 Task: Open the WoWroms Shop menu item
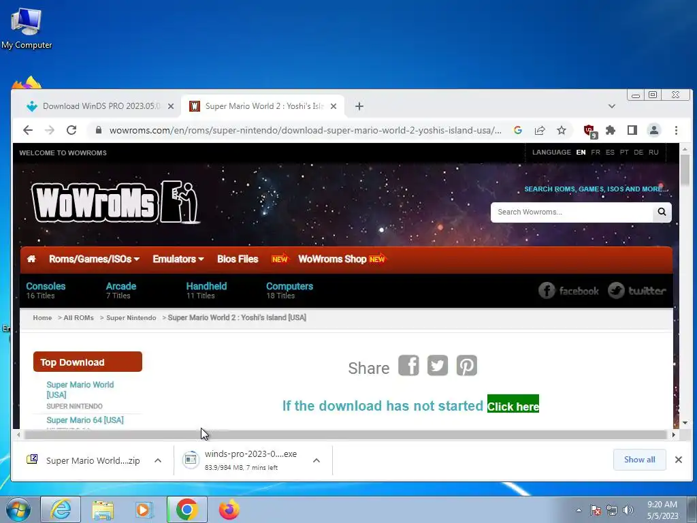(x=332, y=259)
